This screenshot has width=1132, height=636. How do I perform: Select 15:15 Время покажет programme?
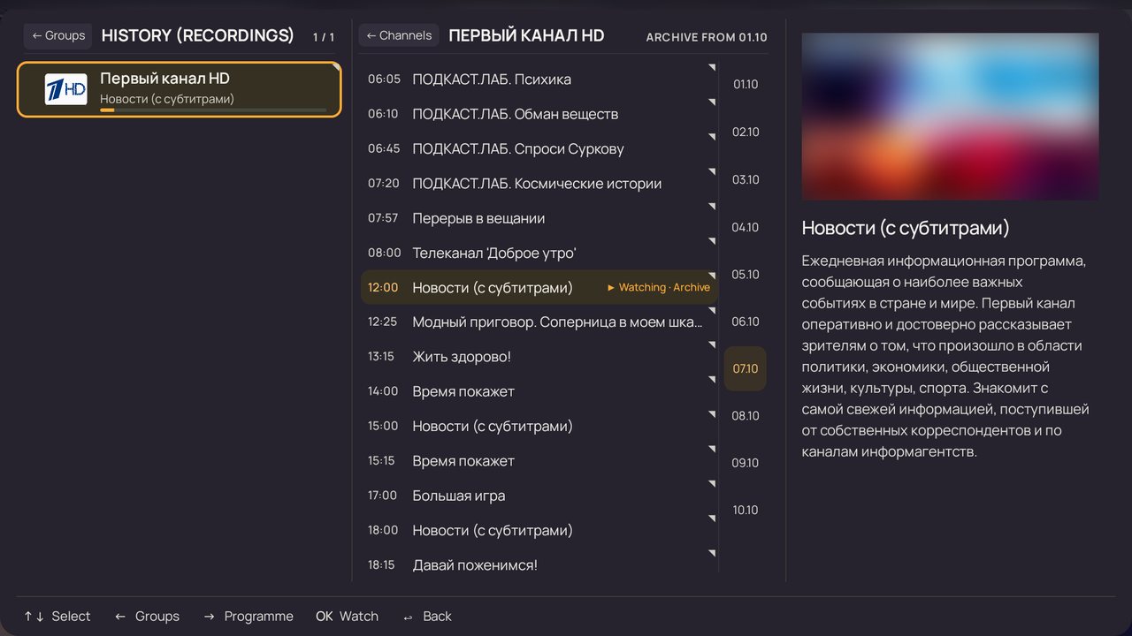point(539,461)
